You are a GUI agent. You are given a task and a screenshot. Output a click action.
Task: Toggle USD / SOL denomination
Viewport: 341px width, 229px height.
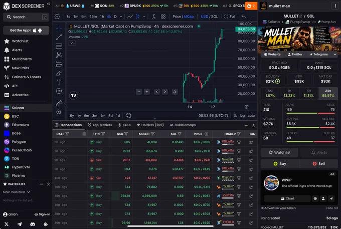coord(209,17)
